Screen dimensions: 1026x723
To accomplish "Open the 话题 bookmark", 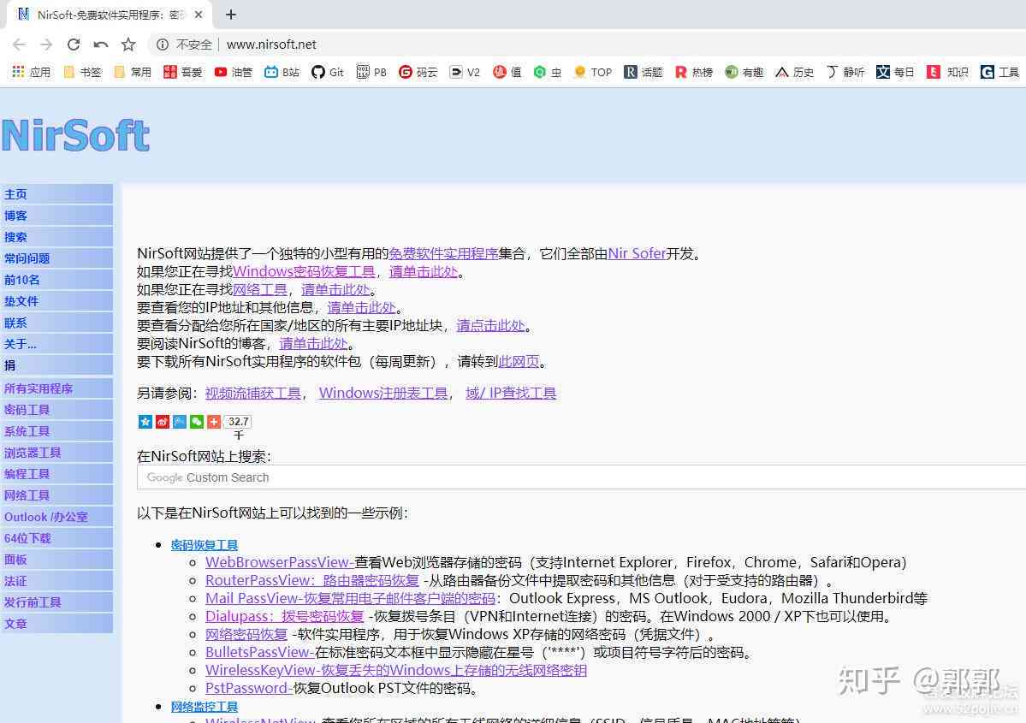I will click(x=643, y=72).
